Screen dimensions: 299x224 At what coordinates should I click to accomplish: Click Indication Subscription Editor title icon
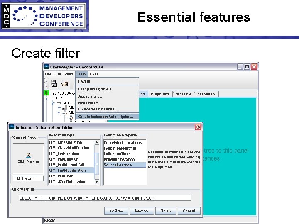click(x=12, y=127)
